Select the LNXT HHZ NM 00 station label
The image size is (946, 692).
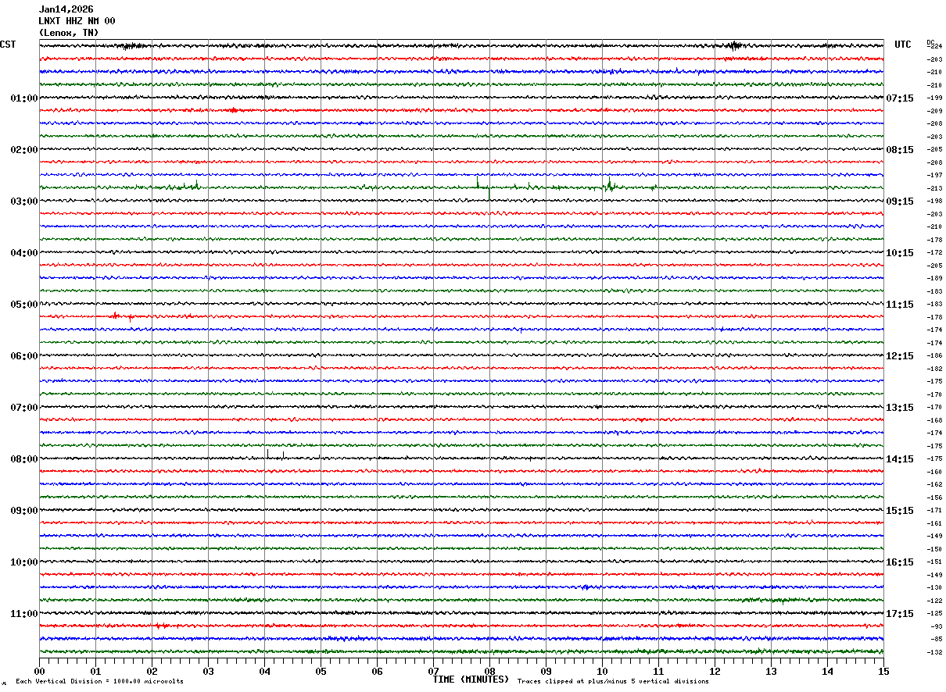coord(77,21)
